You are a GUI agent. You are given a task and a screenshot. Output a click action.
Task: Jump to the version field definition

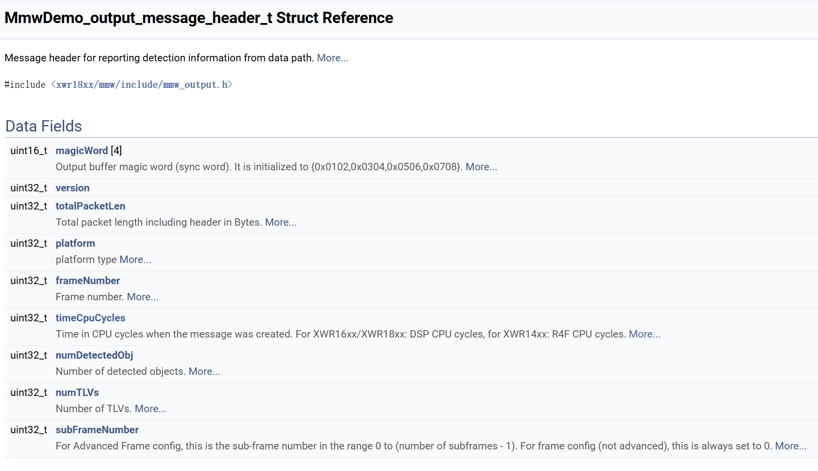[73, 188]
